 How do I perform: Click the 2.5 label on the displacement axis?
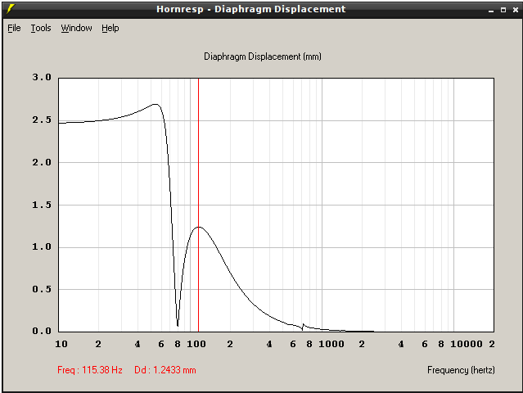point(42,120)
